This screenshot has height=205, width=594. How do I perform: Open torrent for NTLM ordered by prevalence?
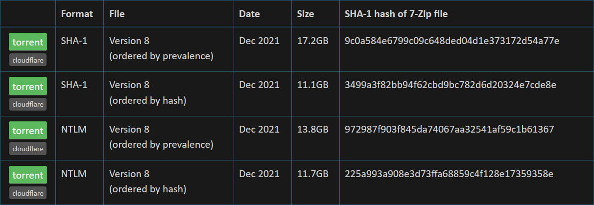click(x=28, y=131)
